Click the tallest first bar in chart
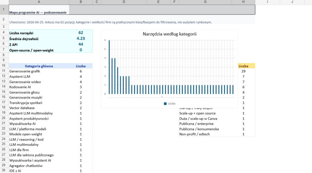 coord(109,67)
